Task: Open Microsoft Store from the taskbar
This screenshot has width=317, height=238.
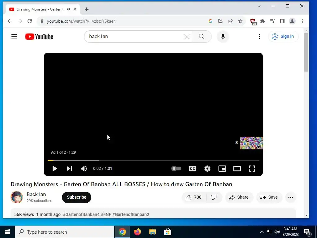Action: 167,232
